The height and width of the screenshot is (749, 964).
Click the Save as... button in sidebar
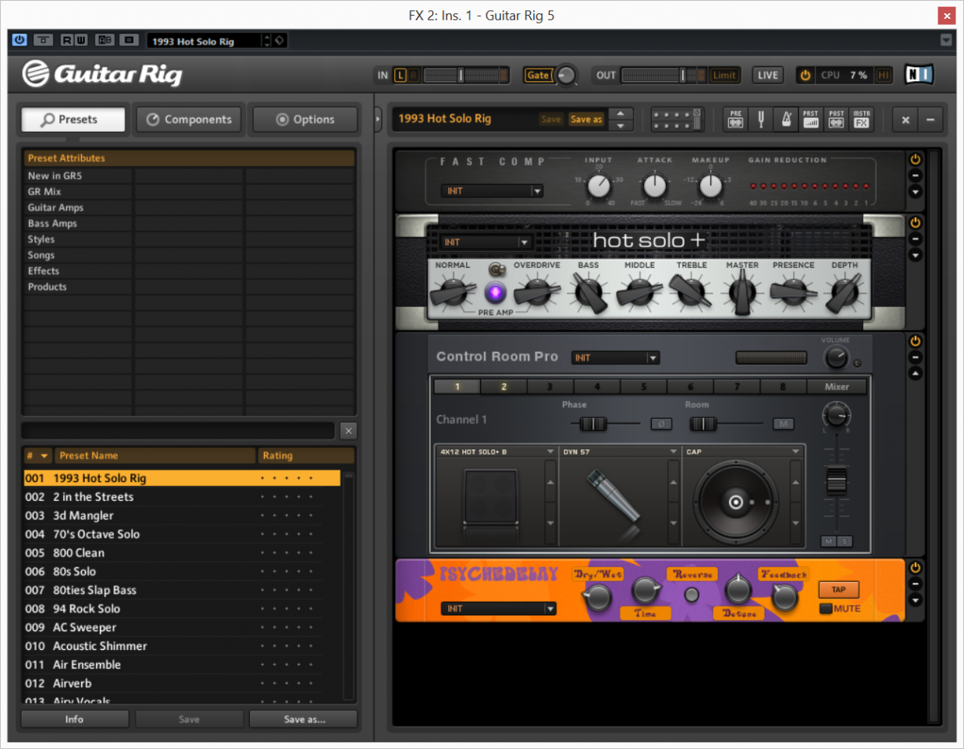(304, 719)
